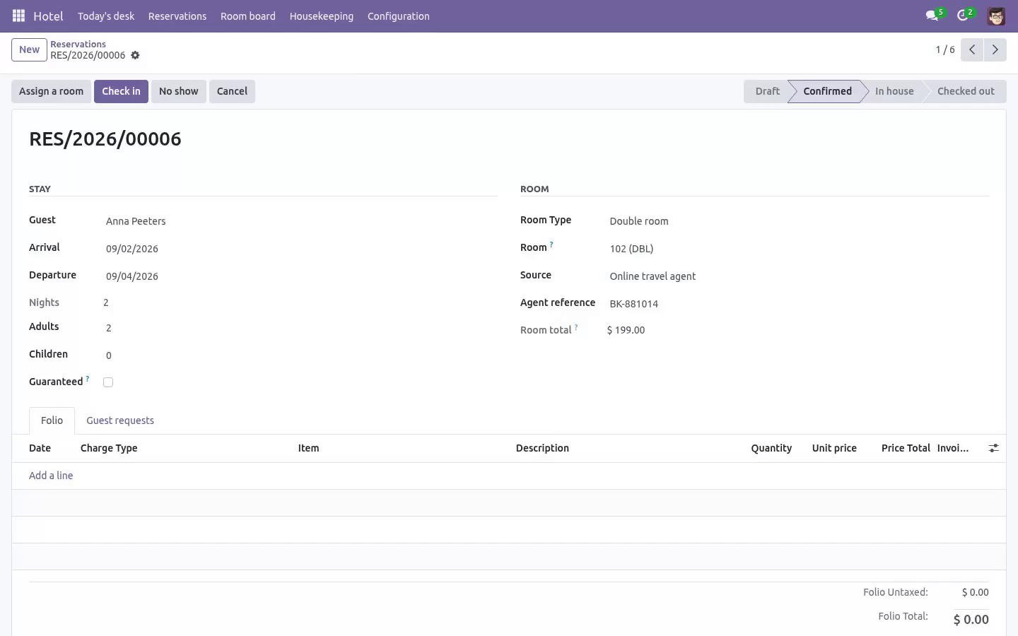The height and width of the screenshot is (636, 1018).
Task: Click the gear actions icon beside RES/2026/00006
Action: coord(135,55)
